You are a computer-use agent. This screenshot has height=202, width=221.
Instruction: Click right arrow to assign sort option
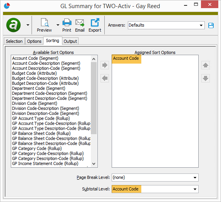point(105,65)
